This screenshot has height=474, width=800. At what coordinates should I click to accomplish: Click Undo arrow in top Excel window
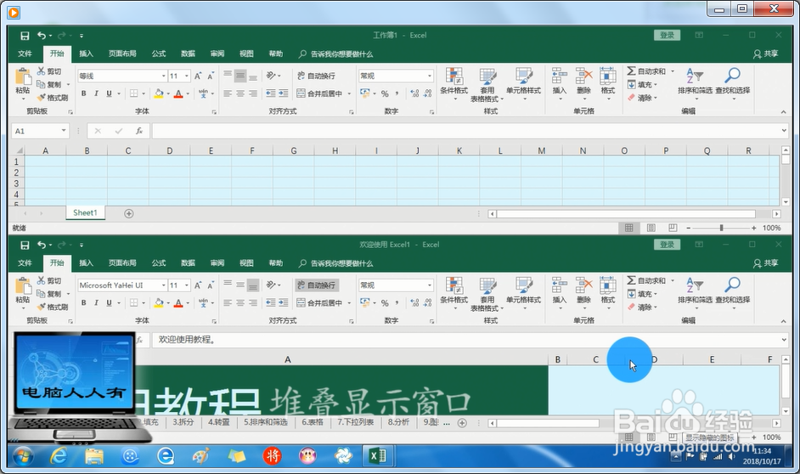[42, 35]
